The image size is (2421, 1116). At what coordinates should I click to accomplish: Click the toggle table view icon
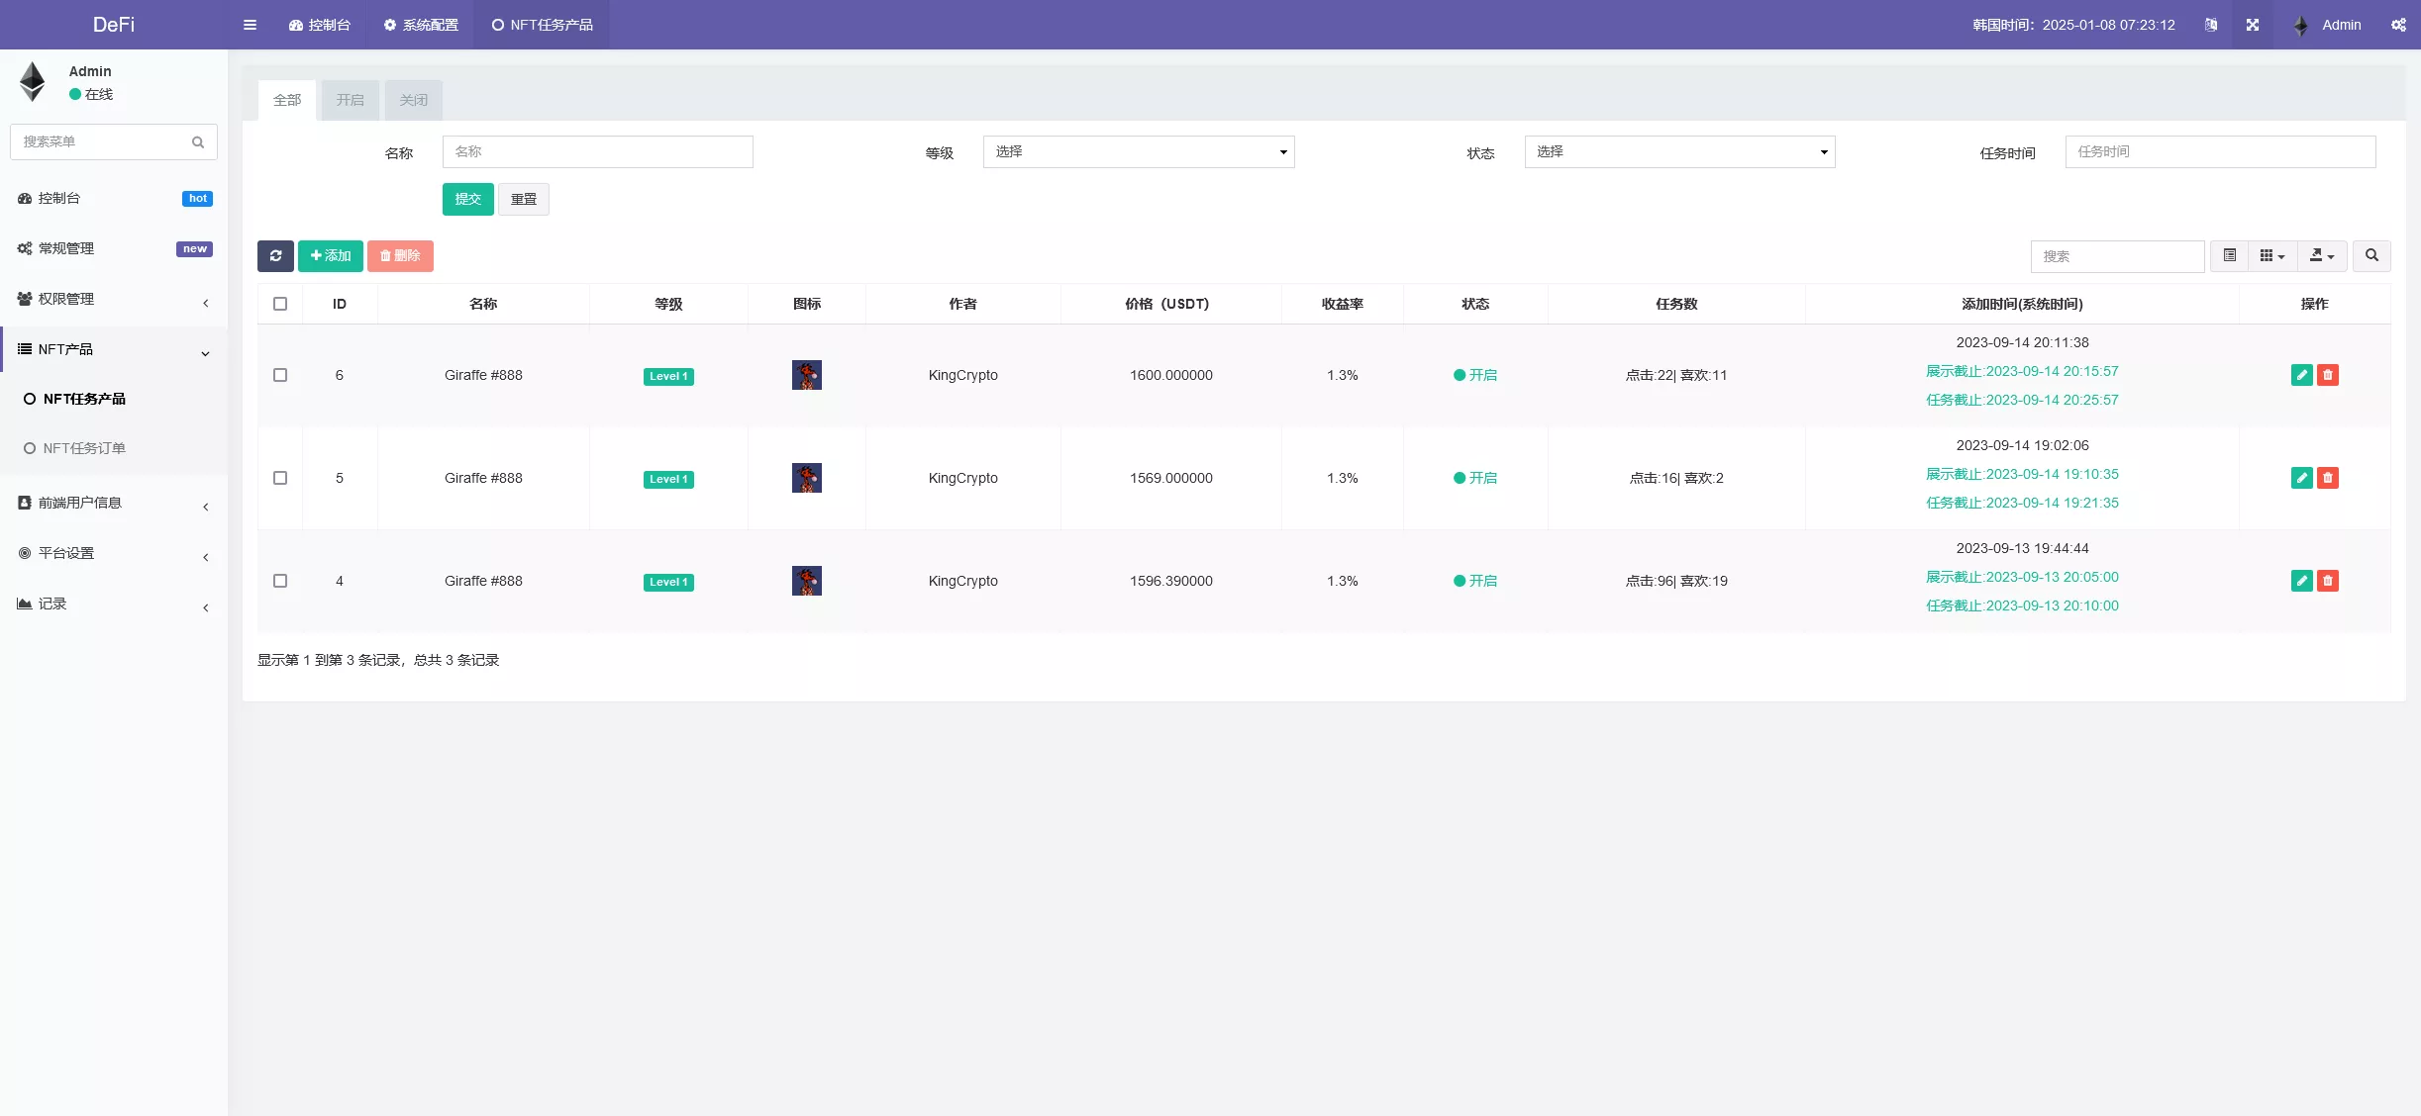(x=2229, y=255)
